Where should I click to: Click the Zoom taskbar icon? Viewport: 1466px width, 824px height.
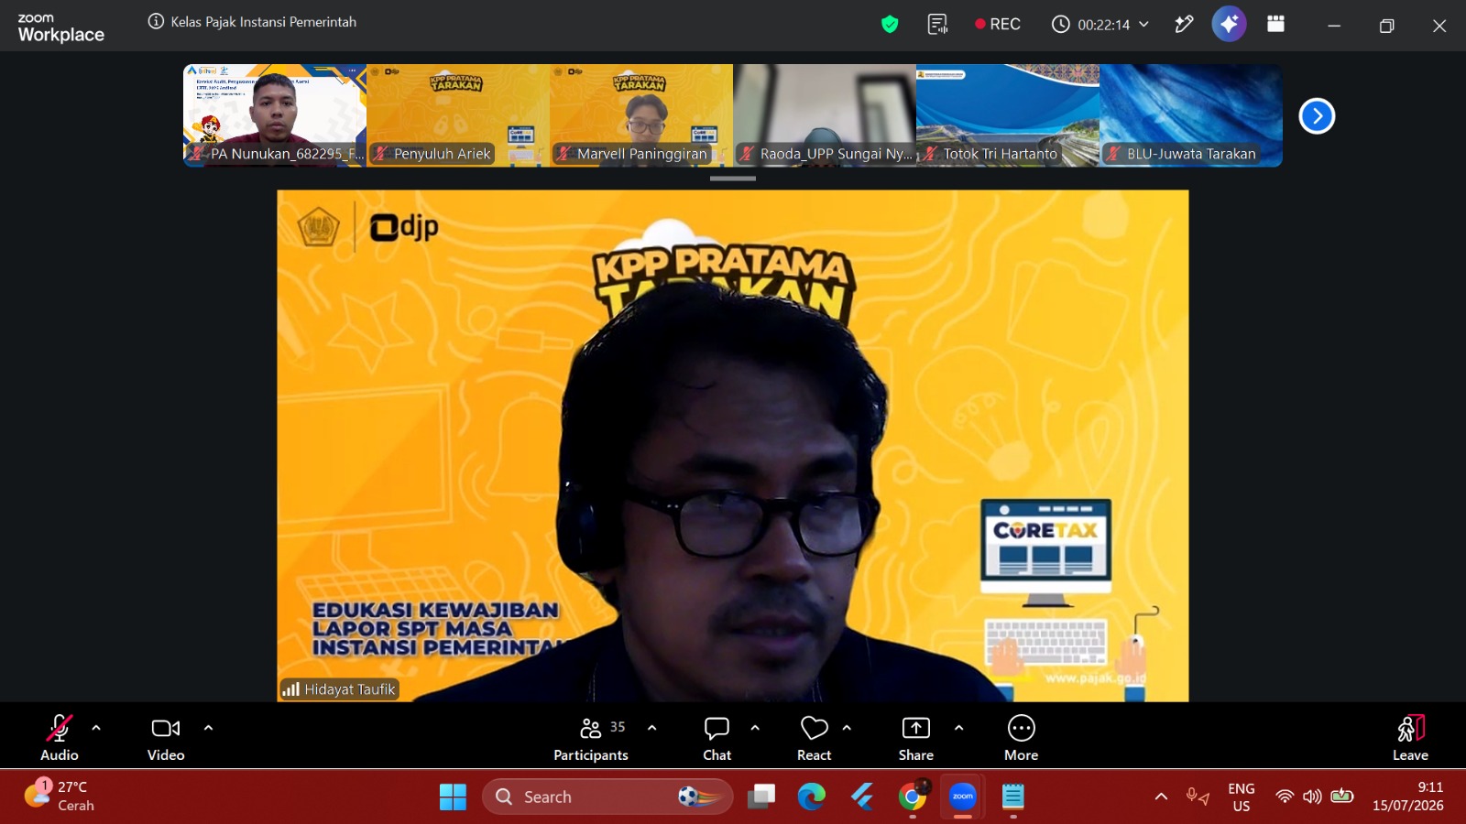coord(963,797)
